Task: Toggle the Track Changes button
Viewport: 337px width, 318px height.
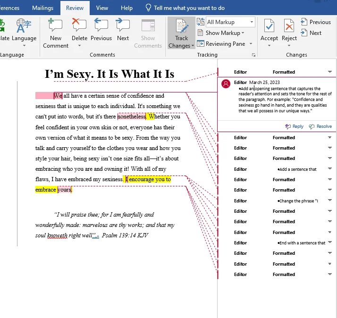Action: pyautogui.click(x=181, y=29)
